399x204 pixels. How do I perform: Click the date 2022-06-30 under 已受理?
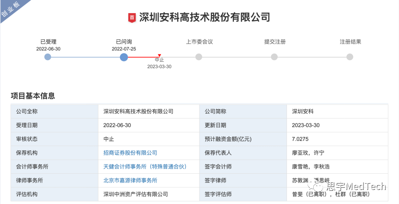[48, 49]
